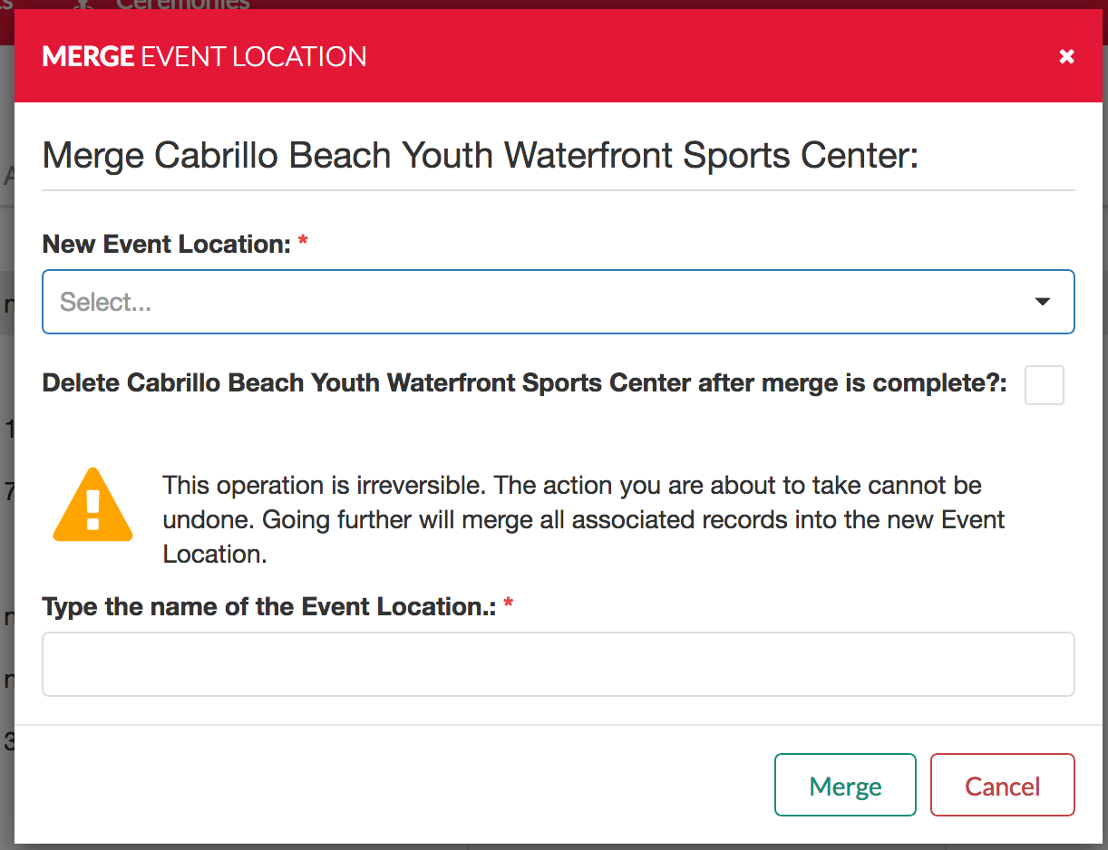Click the dropdown caret arrow
1108x850 pixels.
(1043, 302)
